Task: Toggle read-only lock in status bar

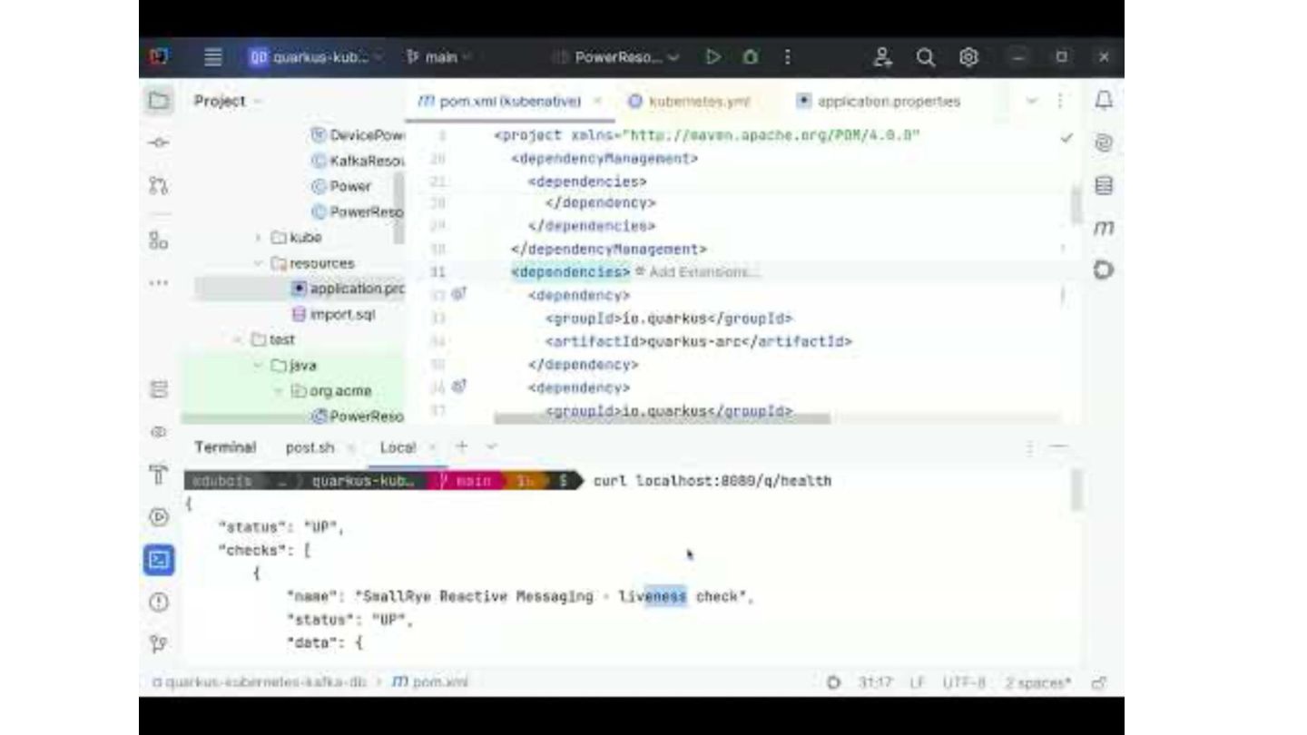Action: tap(1099, 681)
